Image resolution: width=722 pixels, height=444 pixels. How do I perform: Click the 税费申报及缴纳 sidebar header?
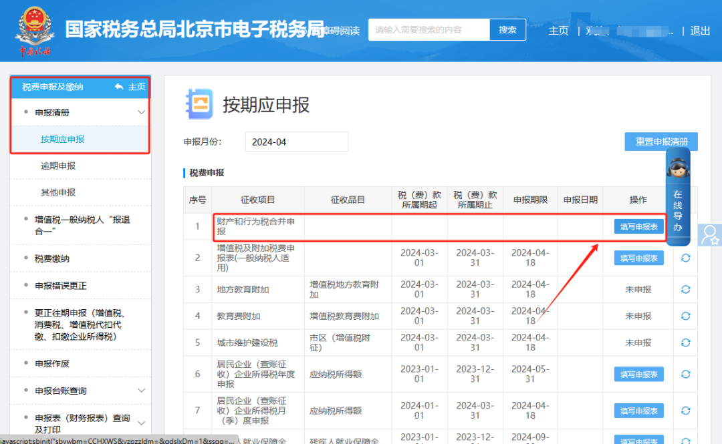53,87
